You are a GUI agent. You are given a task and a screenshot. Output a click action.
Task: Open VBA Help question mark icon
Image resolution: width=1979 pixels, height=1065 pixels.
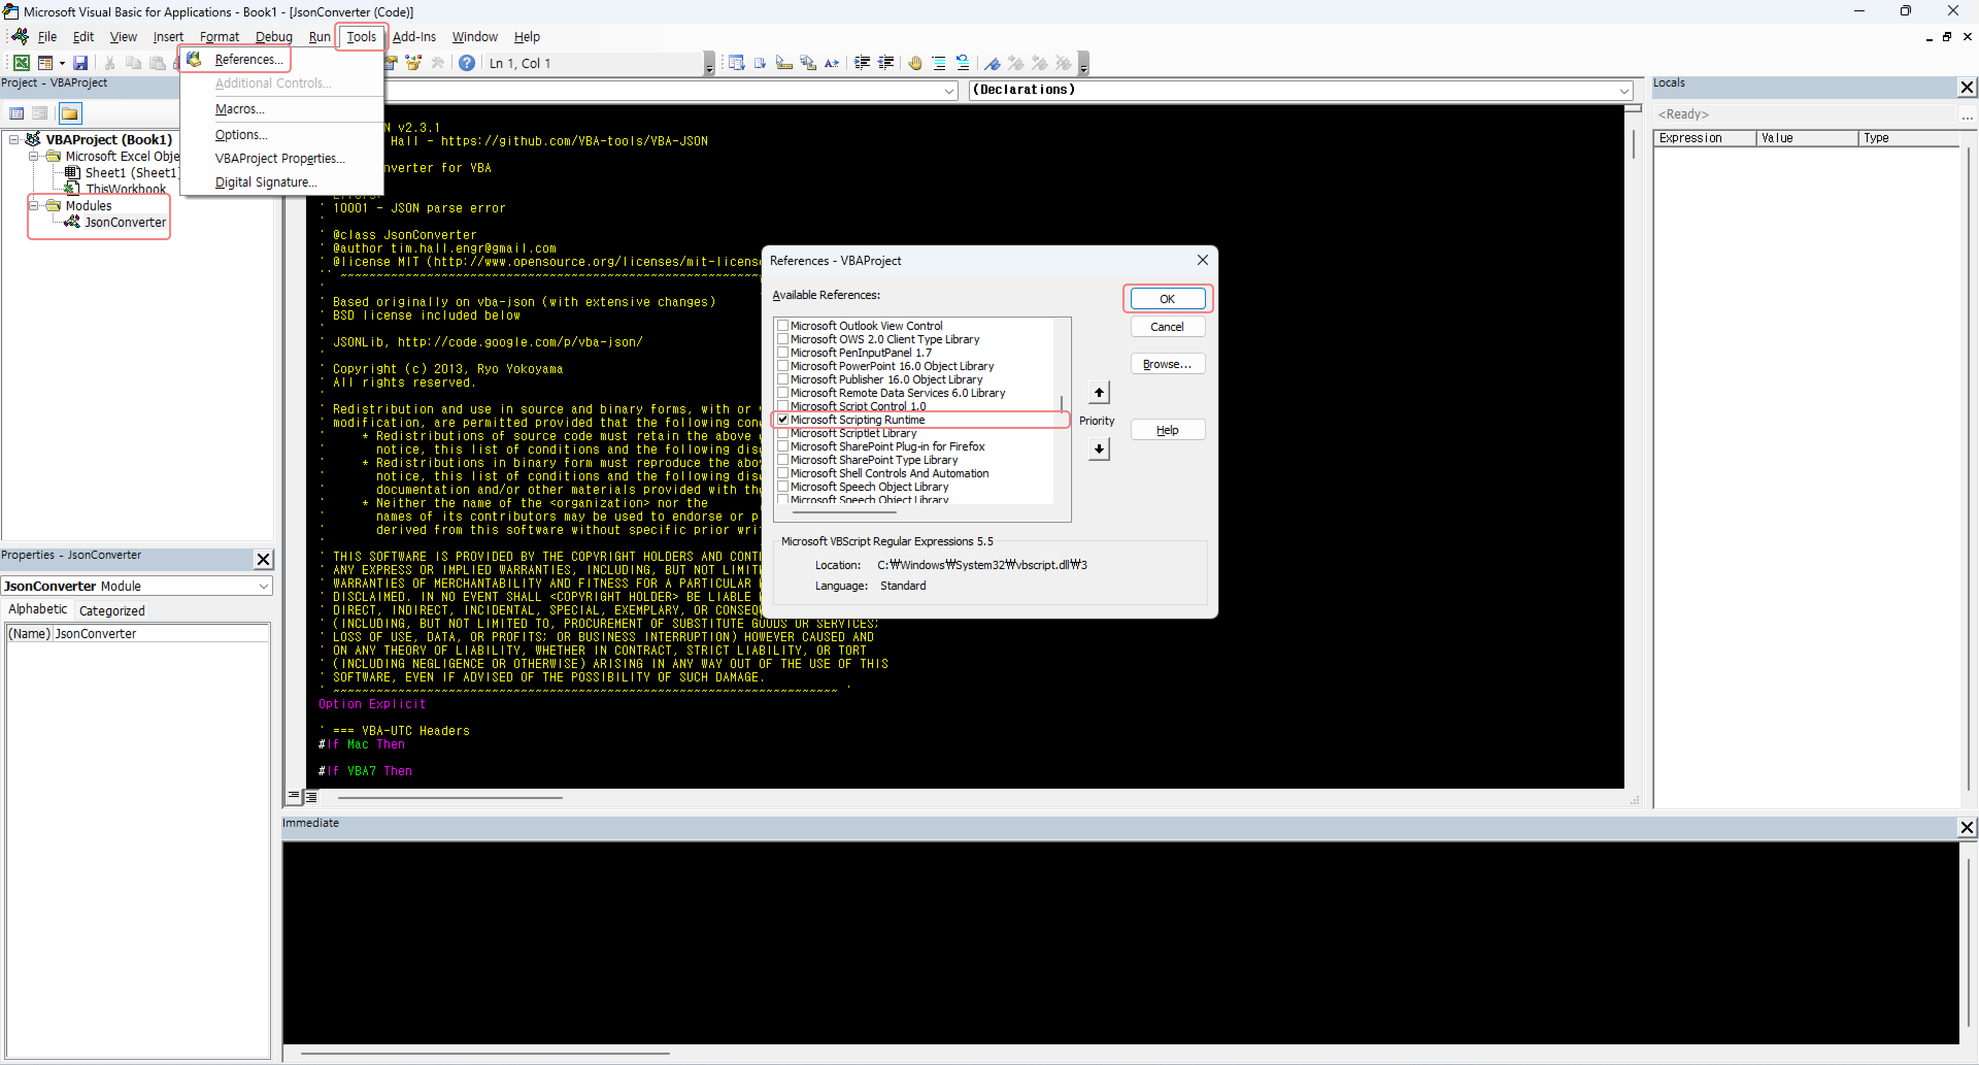466,63
